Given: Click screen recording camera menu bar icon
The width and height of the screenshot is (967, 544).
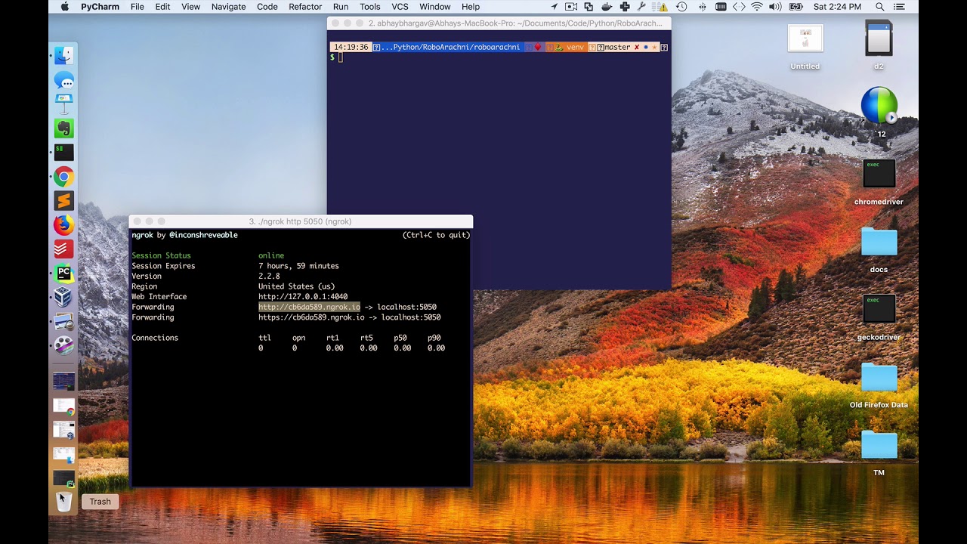Looking at the screenshot, I should (571, 7).
